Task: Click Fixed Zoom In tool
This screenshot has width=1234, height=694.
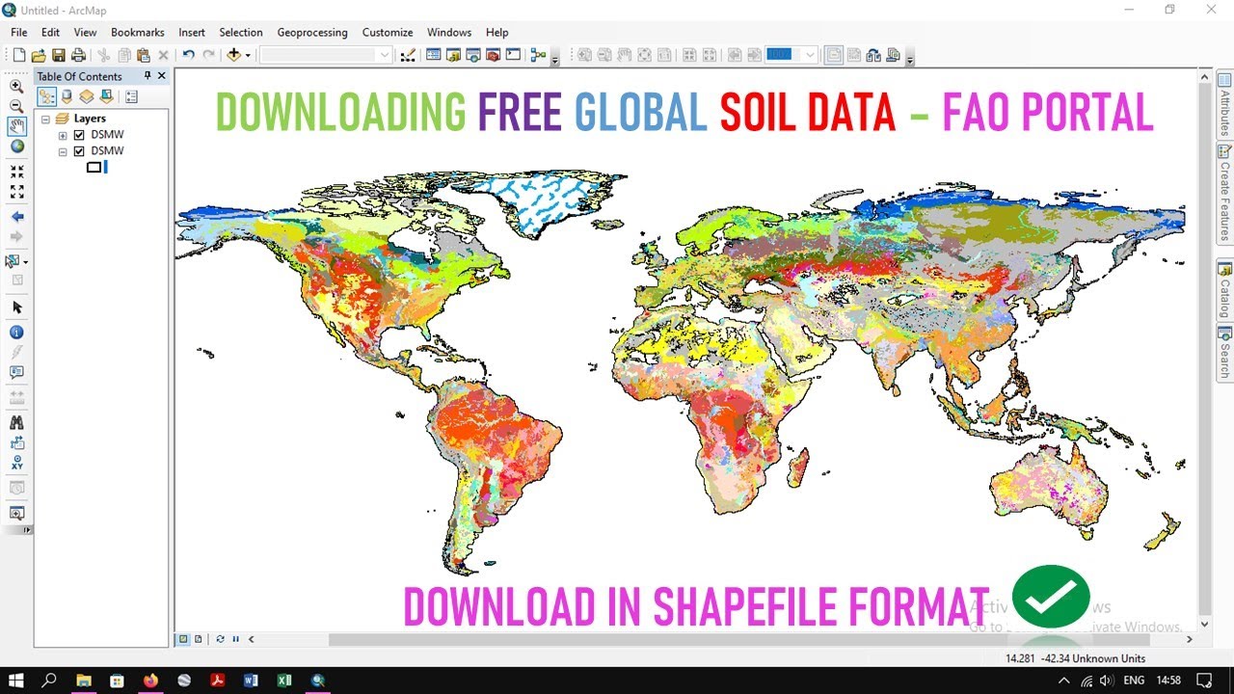Action: (16, 172)
